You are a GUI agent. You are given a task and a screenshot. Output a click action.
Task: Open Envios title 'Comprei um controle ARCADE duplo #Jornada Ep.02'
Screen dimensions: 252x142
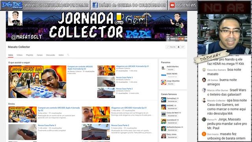click(59, 109)
